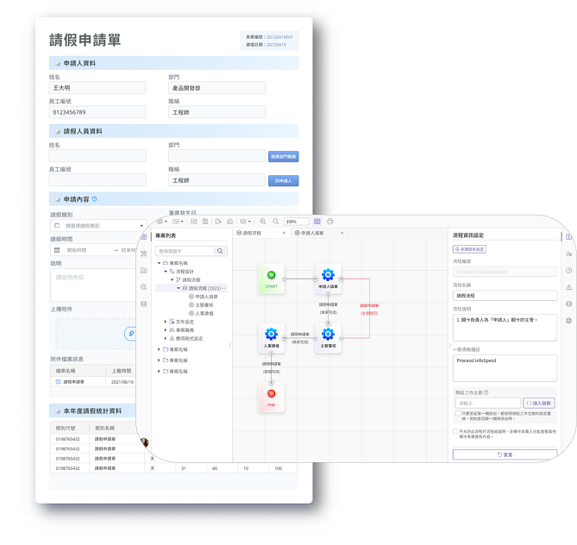Select the 申請人填單 gear node on canvas
This screenshot has width=577, height=545.
click(x=328, y=275)
